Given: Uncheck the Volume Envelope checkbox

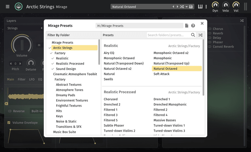Looking at the screenshot, I should tap(9, 123).
